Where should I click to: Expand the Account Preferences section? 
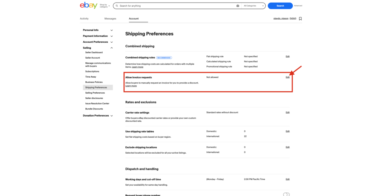pos(98,42)
